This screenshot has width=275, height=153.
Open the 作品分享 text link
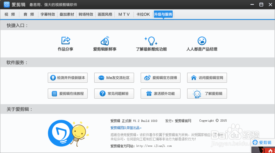coord(66,49)
